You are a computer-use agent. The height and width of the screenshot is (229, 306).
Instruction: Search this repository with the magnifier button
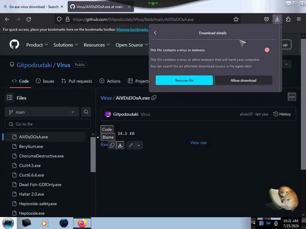[x=86, y=112]
